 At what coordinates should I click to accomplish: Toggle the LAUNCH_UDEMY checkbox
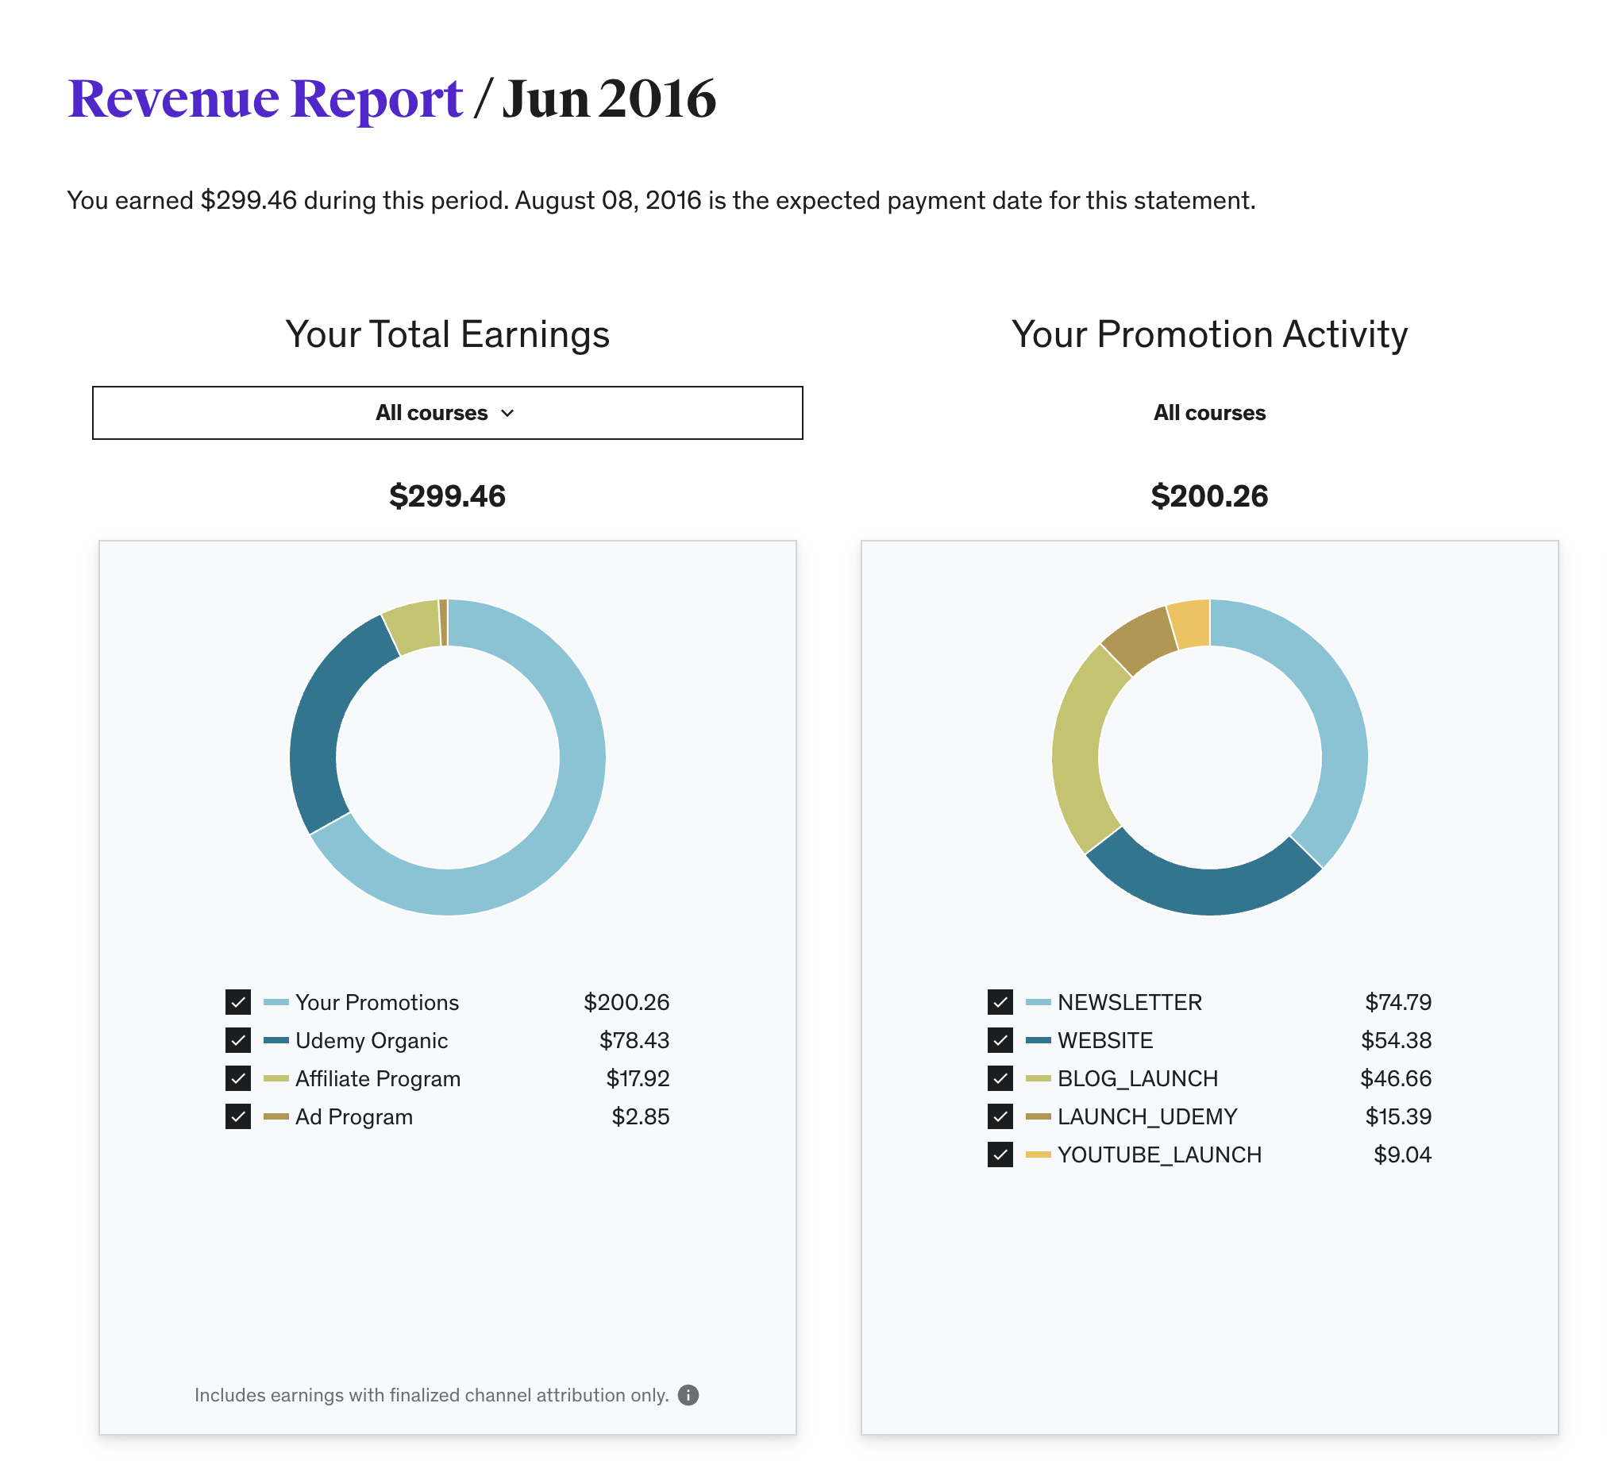pos(1000,1116)
